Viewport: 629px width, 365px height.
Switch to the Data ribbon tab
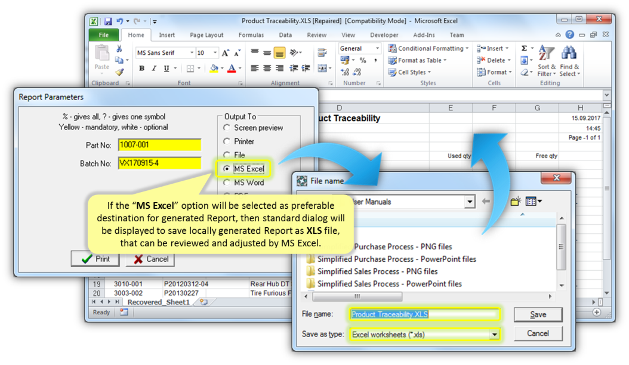[285, 35]
